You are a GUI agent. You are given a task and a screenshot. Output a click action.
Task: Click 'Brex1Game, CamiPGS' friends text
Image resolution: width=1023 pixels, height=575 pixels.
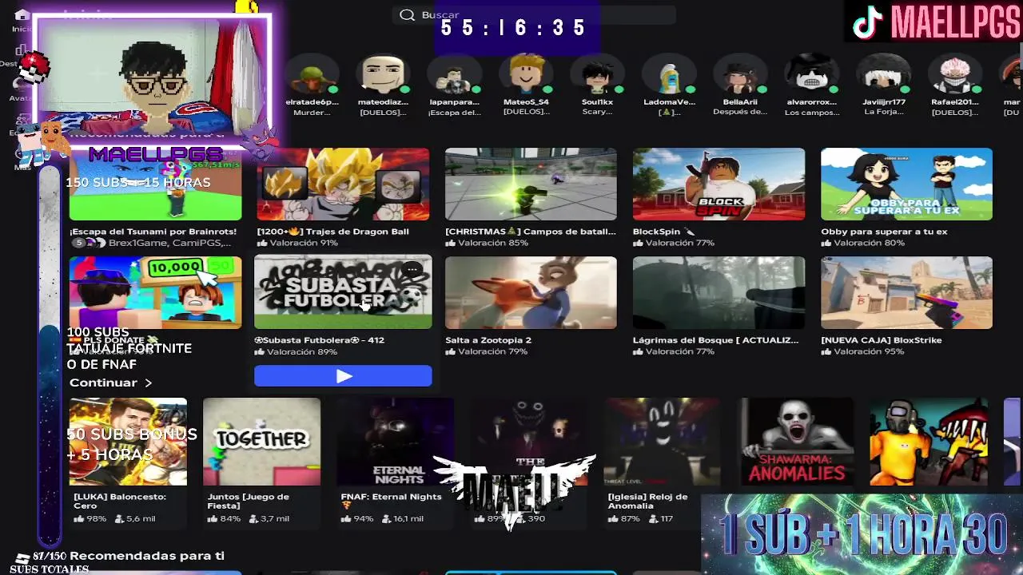pyautogui.click(x=170, y=243)
